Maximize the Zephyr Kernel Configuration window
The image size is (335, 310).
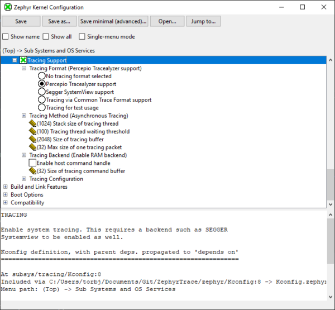[303, 7]
